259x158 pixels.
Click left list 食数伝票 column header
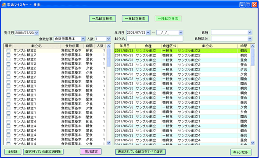point(72,46)
